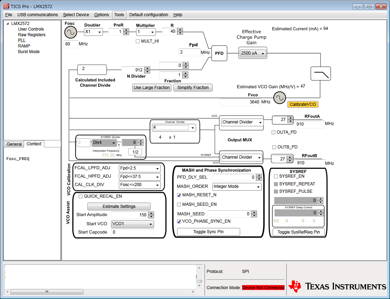Image resolution: width=390 pixels, height=299 pixels.
Task: Click the MASH_SEED input field
Action: point(229,214)
